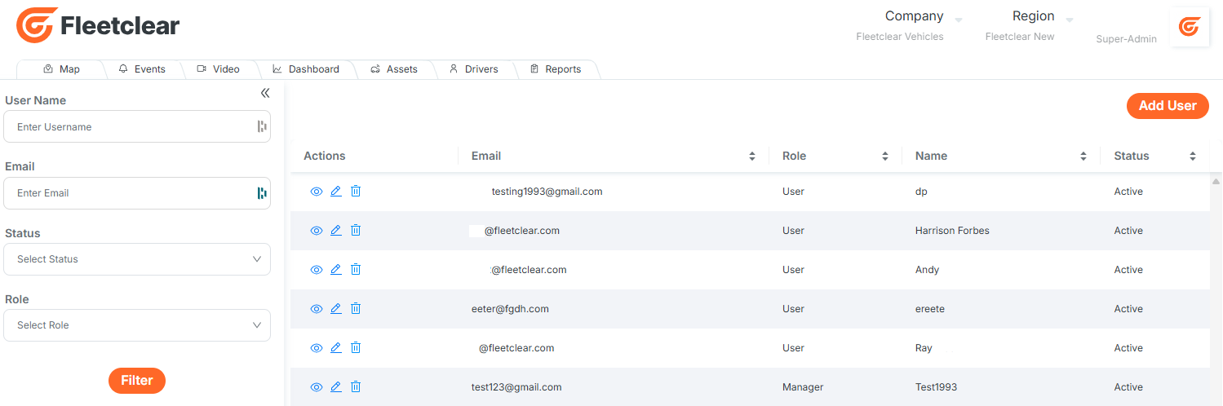Screen dimensions: 1223x406
Task: Click the eye icon for the Test1993 user
Action: 317,387
